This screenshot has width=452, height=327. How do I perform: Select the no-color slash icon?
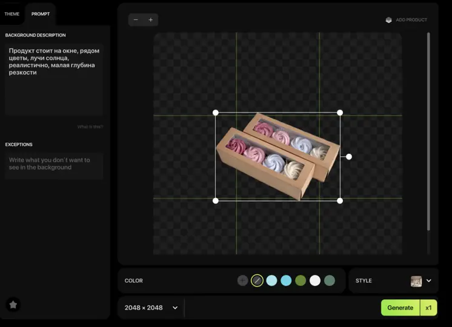point(257,280)
